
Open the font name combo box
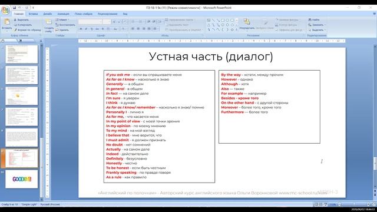click(x=90, y=22)
